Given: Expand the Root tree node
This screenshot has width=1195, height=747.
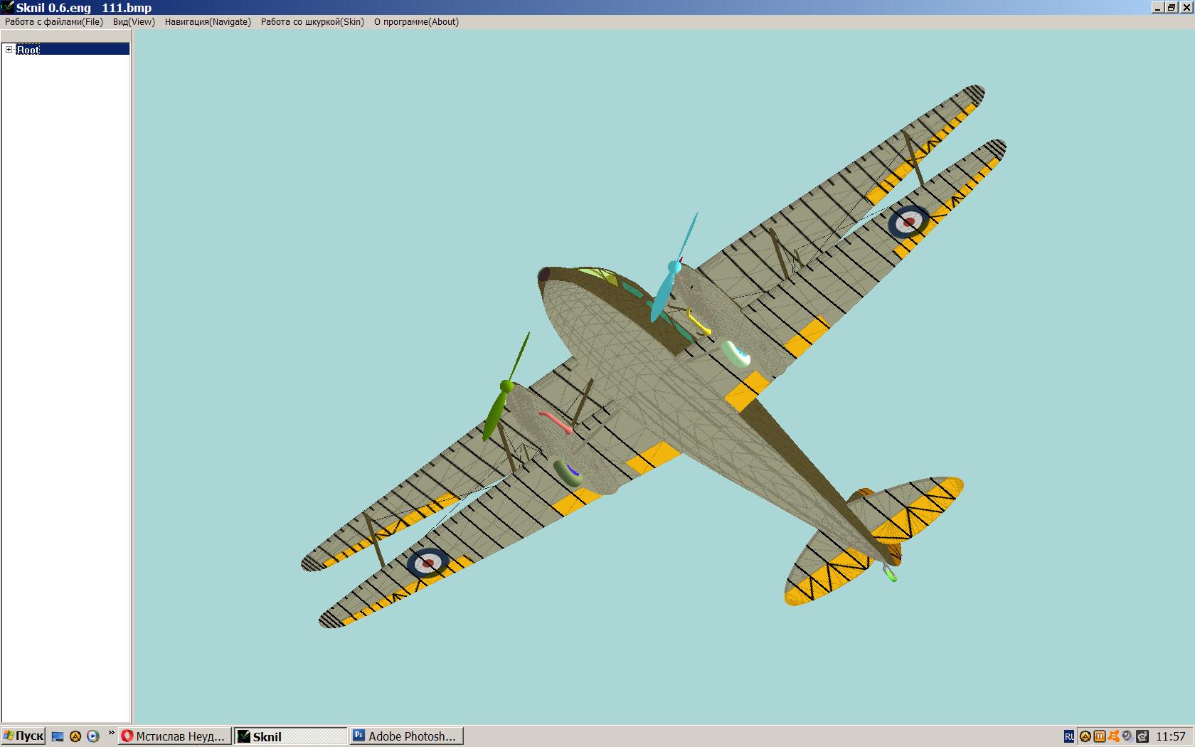Looking at the screenshot, I should click(x=9, y=50).
